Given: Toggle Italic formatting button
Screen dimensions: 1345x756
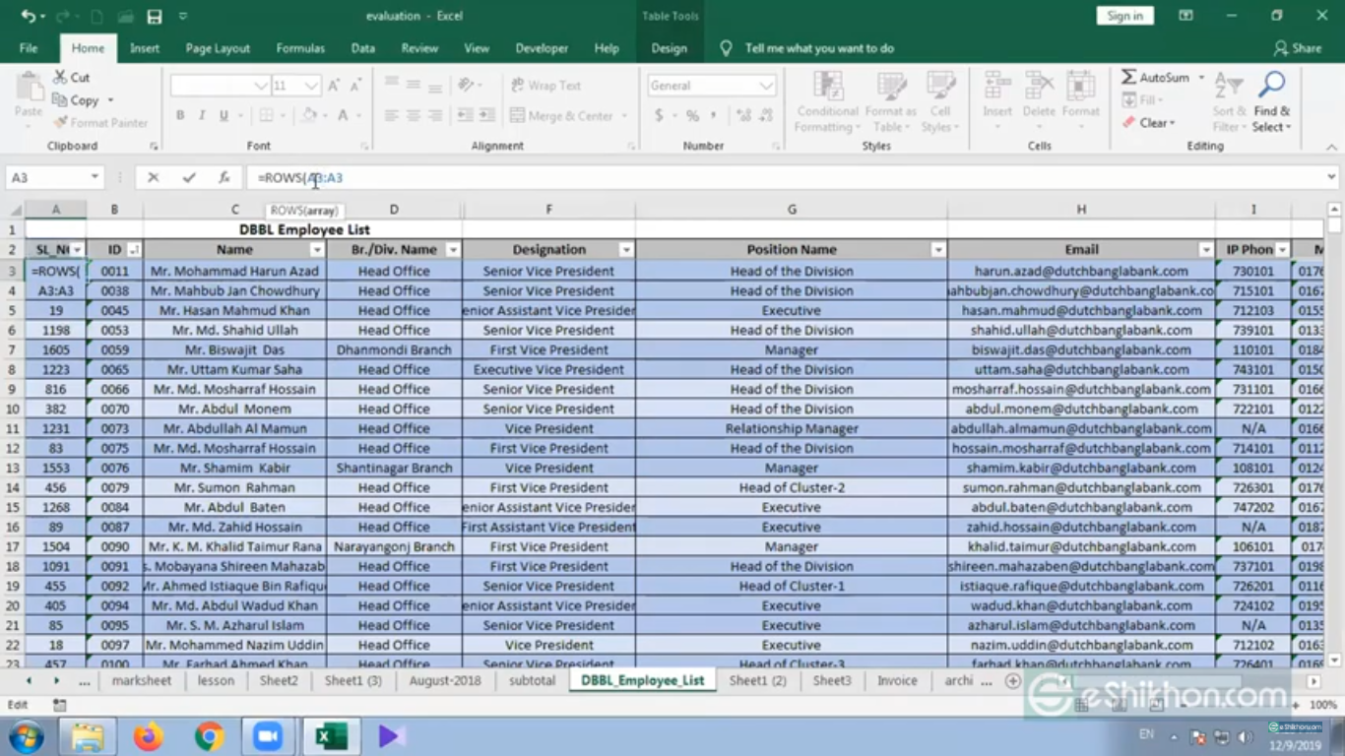Looking at the screenshot, I should pyautogui.click(x=202, y=116).
